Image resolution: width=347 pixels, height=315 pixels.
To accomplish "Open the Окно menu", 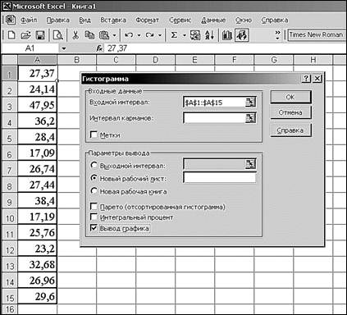I will 244,20.
